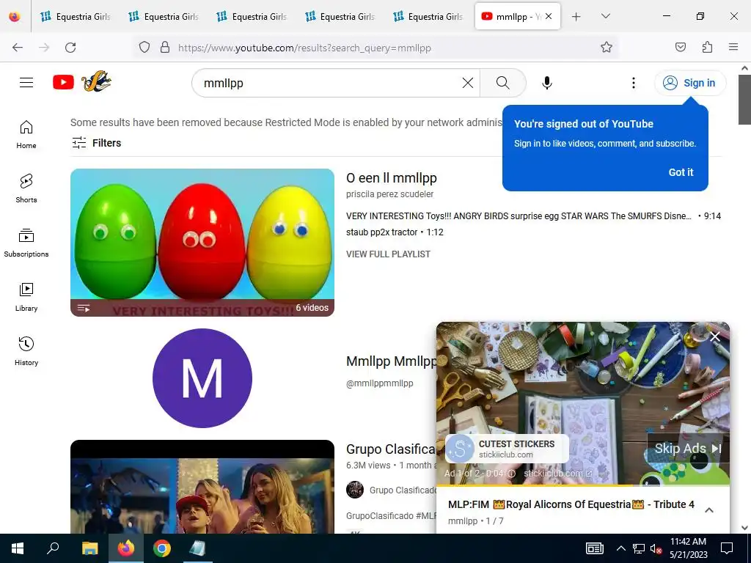
Task: Dismiss popup with Got it
Action: coord(681,172)
